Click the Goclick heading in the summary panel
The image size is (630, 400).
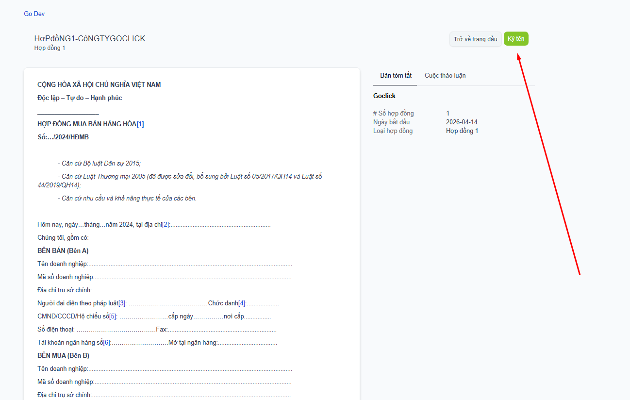(x=384, y=96)
